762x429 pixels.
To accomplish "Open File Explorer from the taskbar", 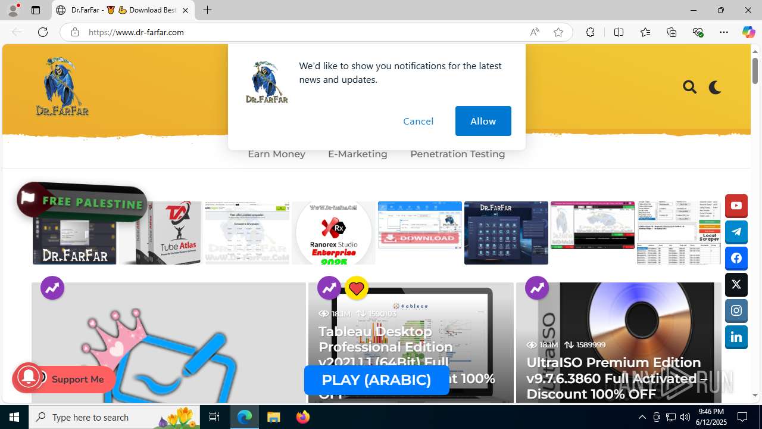I will point(273,417).
